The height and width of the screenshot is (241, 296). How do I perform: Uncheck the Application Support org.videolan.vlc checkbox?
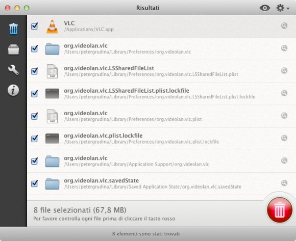coord(34,160)
